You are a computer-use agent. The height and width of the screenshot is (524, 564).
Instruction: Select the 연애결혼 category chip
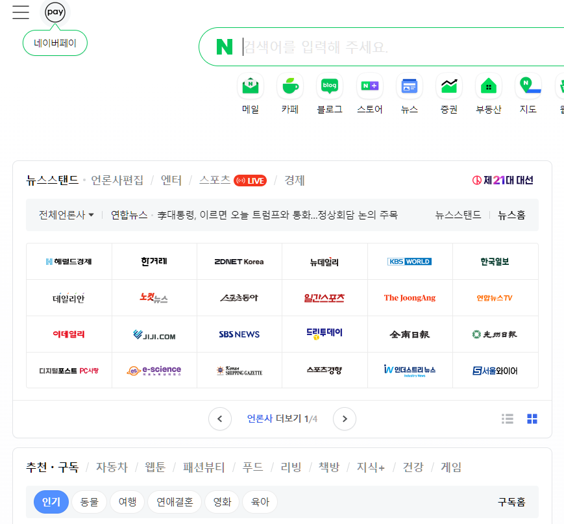click(x=175, y=502)
